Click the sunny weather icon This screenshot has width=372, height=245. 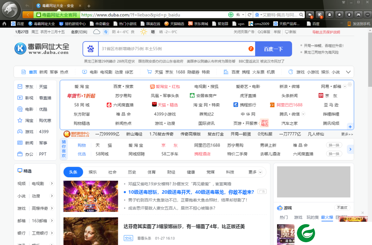coord(144,32)
